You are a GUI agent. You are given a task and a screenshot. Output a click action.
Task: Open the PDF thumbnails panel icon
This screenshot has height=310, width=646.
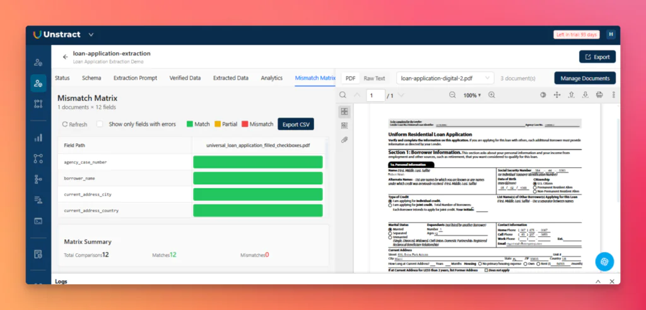pos(344,111)
